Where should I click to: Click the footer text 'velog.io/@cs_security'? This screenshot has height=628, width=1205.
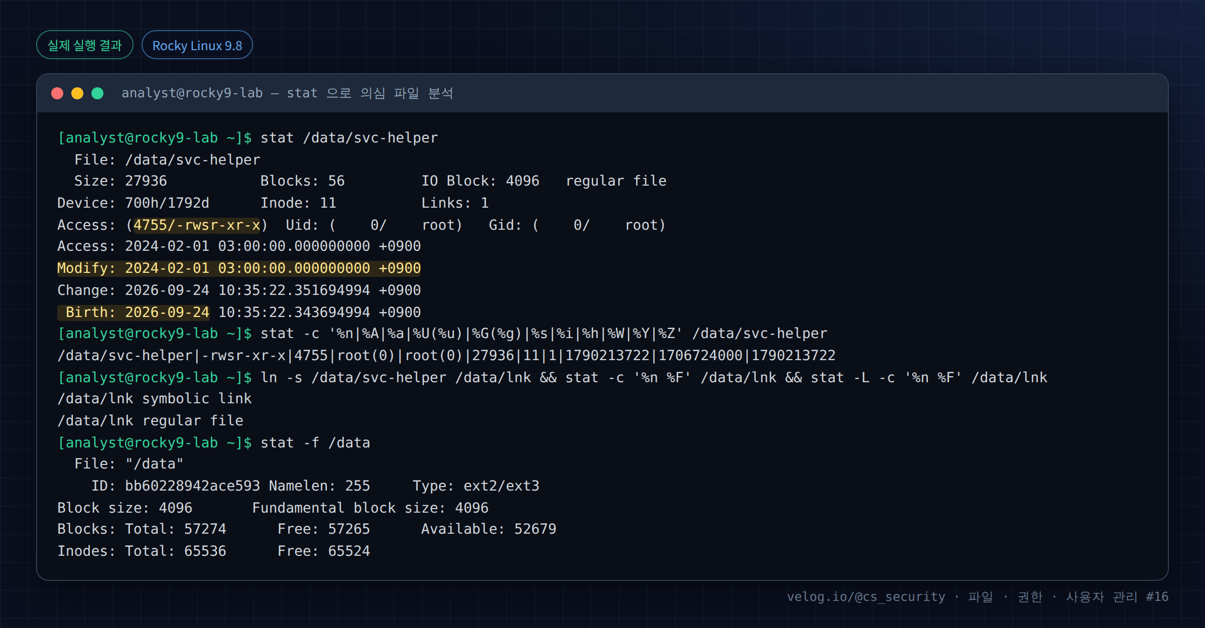[866, 597]
